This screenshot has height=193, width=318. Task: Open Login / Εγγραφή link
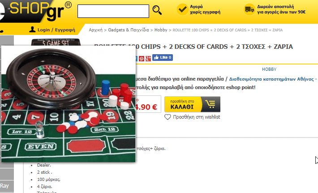pos(56,30)
